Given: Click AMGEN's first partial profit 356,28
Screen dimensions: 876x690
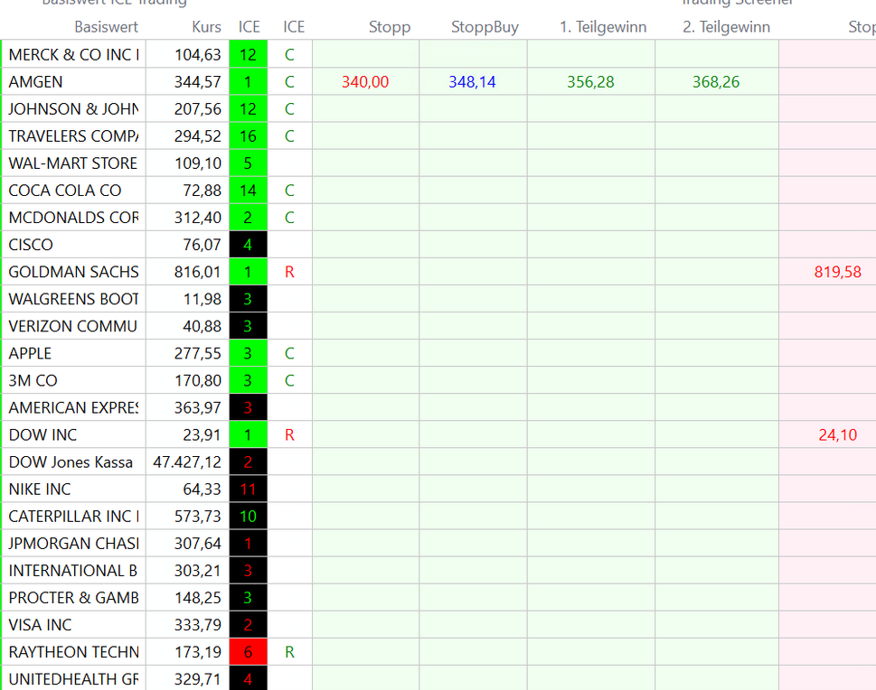Looking at the screenshot, I should click(x=590, y=82).
